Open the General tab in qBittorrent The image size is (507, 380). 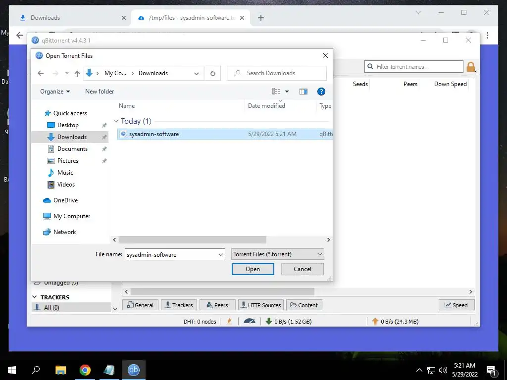point(140,305)
